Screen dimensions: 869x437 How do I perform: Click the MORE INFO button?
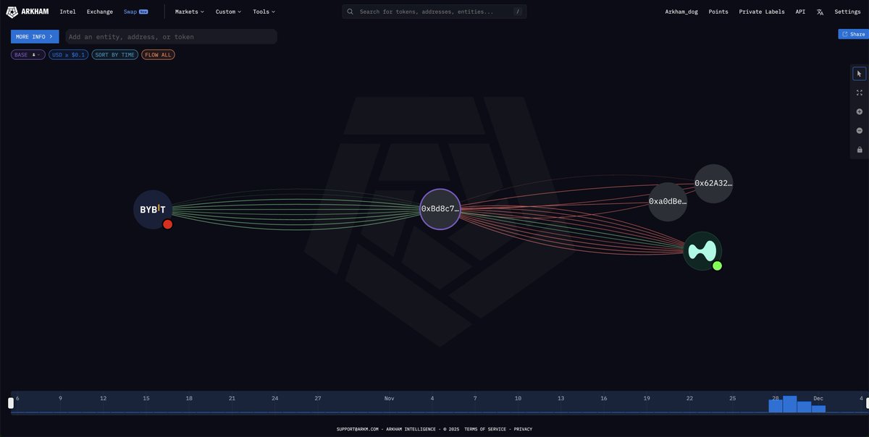click(x=35, y=36)
